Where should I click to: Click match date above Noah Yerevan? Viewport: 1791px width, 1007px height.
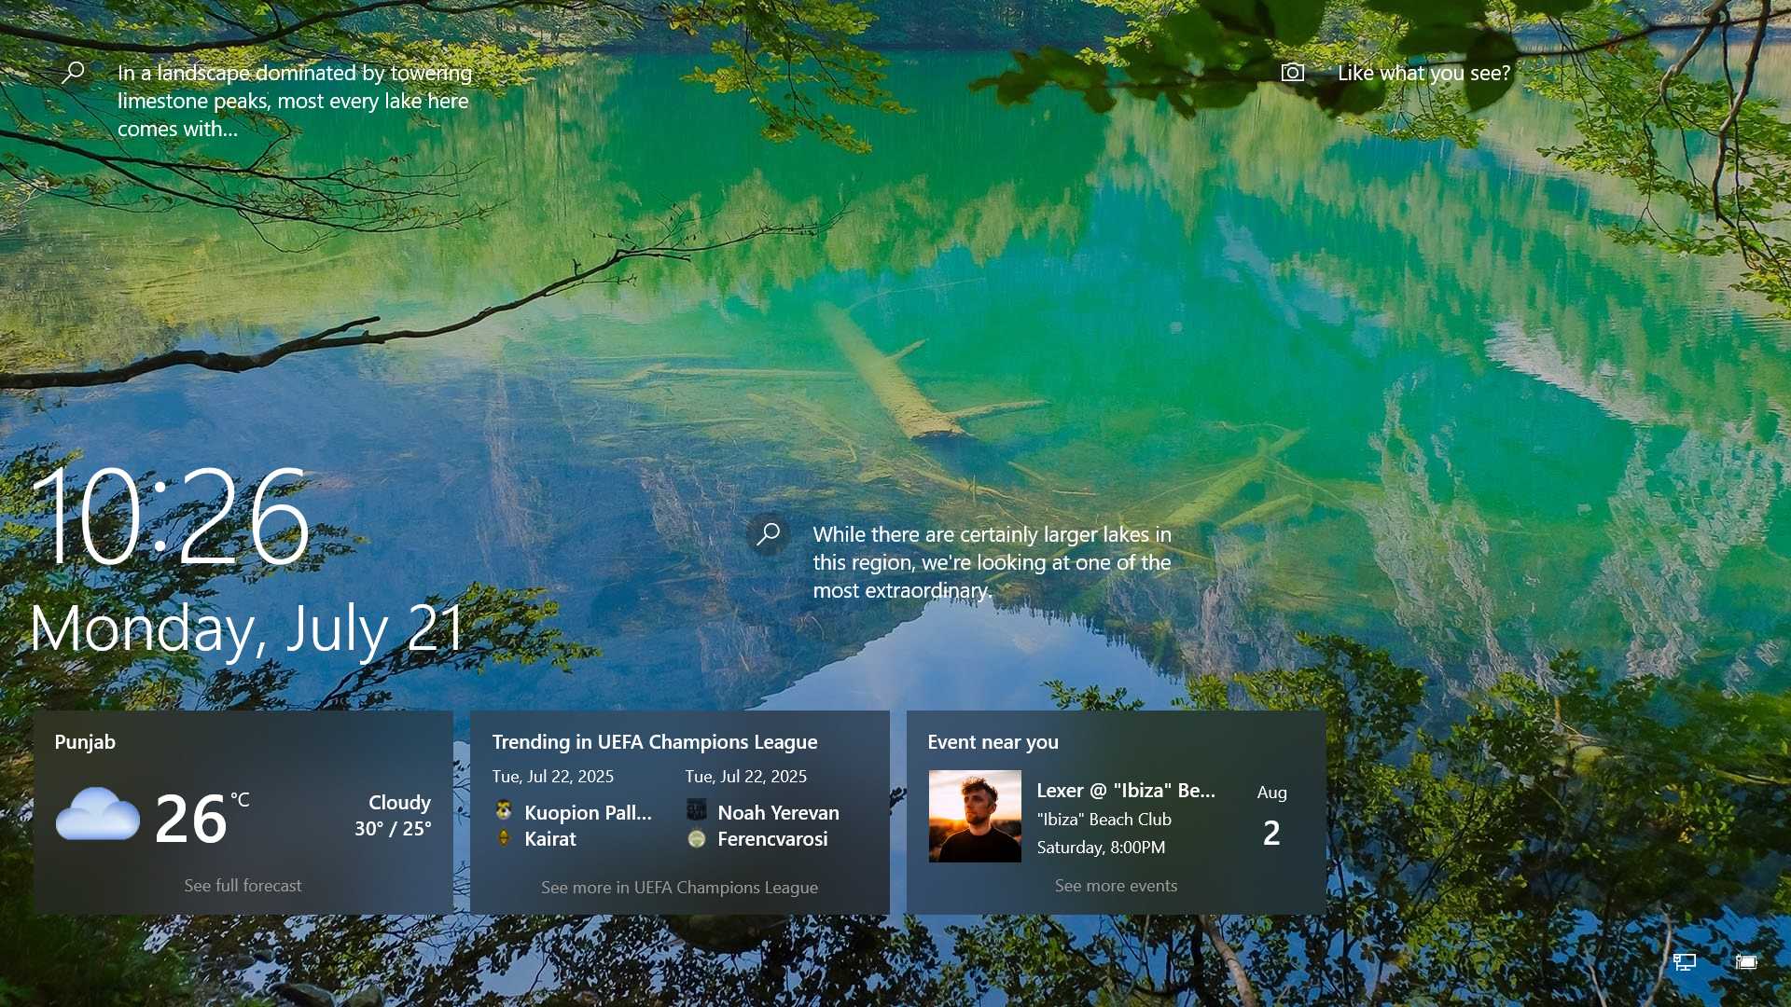click(x=745, y=777)
